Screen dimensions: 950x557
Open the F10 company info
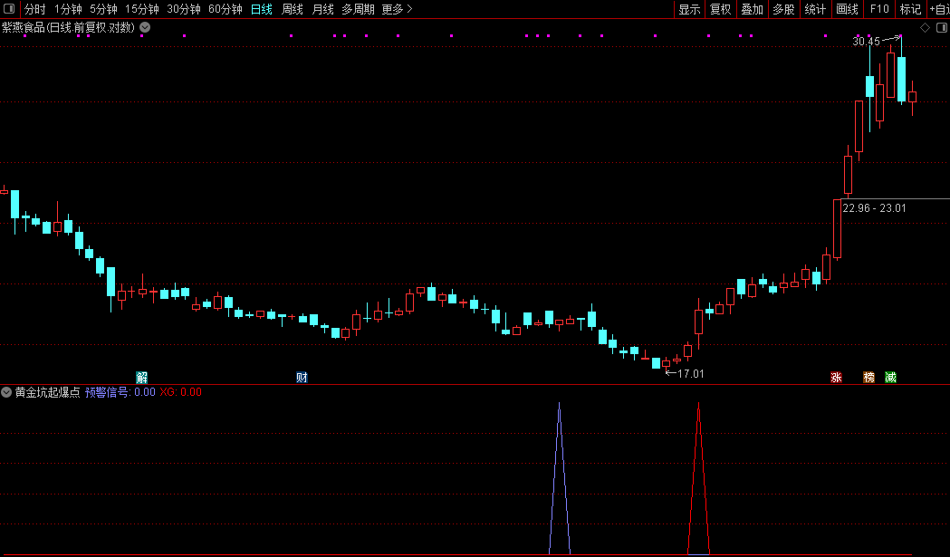coord(879,9)
